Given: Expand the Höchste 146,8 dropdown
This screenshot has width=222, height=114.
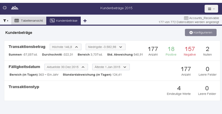Looking at the screenshot, I should tap(66, 47).
